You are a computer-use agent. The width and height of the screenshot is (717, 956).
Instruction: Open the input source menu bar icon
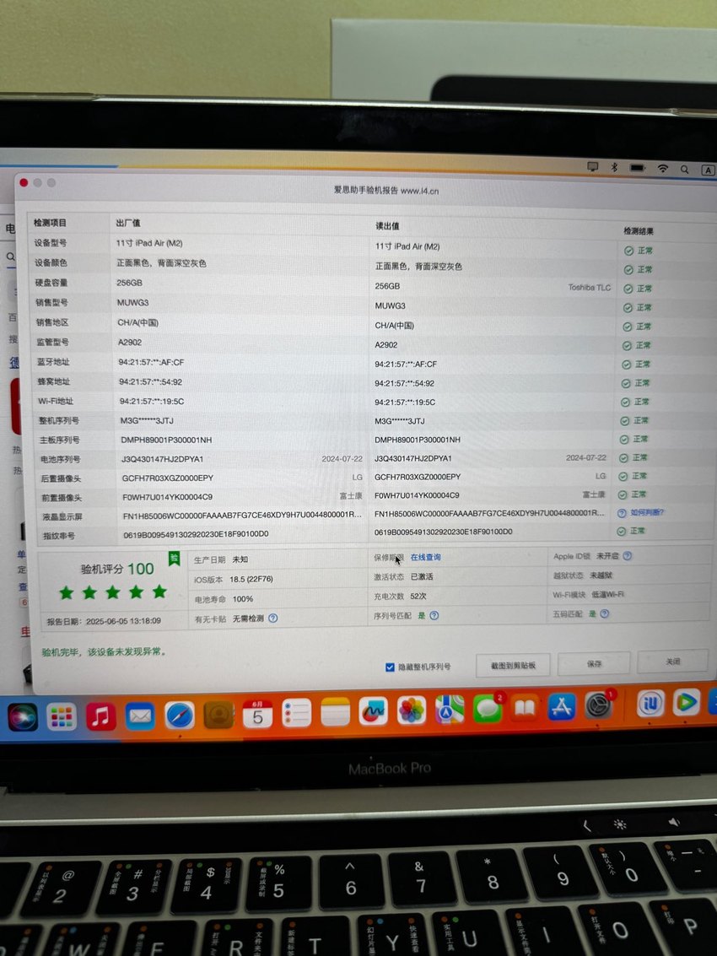pos(708,170)
